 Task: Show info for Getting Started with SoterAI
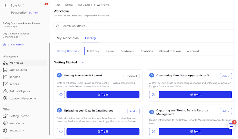(61, 94)
